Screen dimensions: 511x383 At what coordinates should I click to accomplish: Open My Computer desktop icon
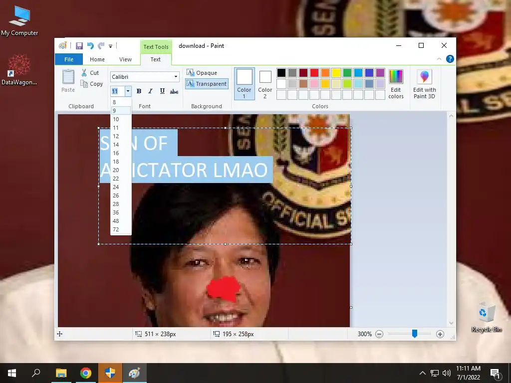pos(19,21)
